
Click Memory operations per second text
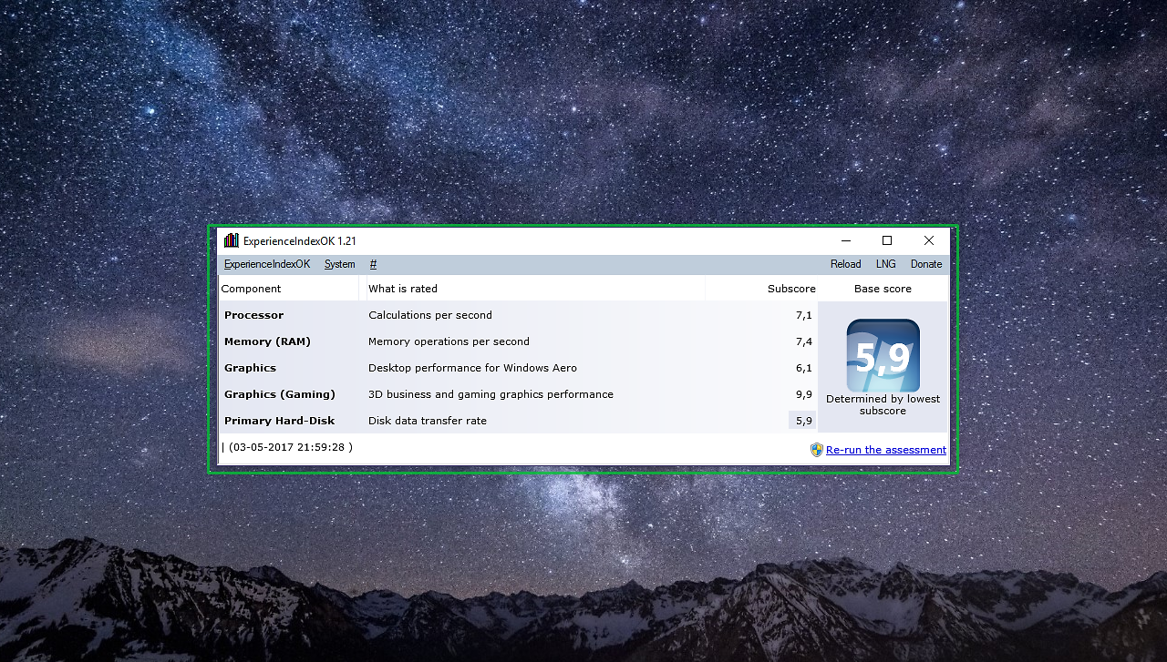coord(449,341)
